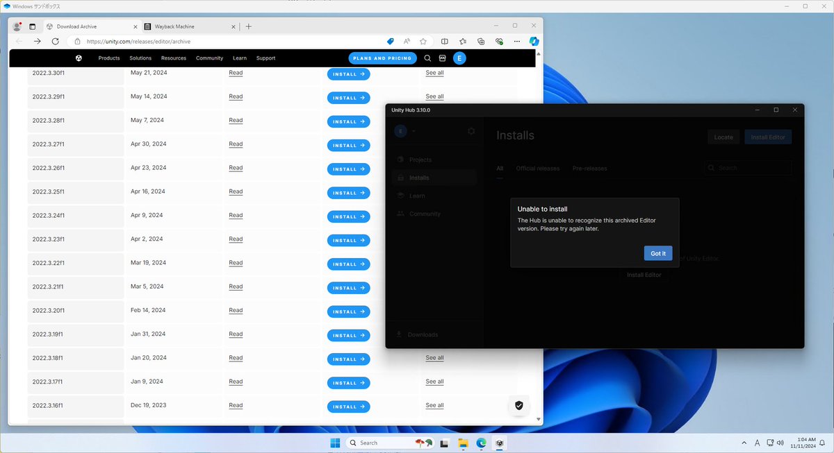Open Read release notes for 2022.3.19f1
The image size is (834, 453).
click(x=236, y=334)
